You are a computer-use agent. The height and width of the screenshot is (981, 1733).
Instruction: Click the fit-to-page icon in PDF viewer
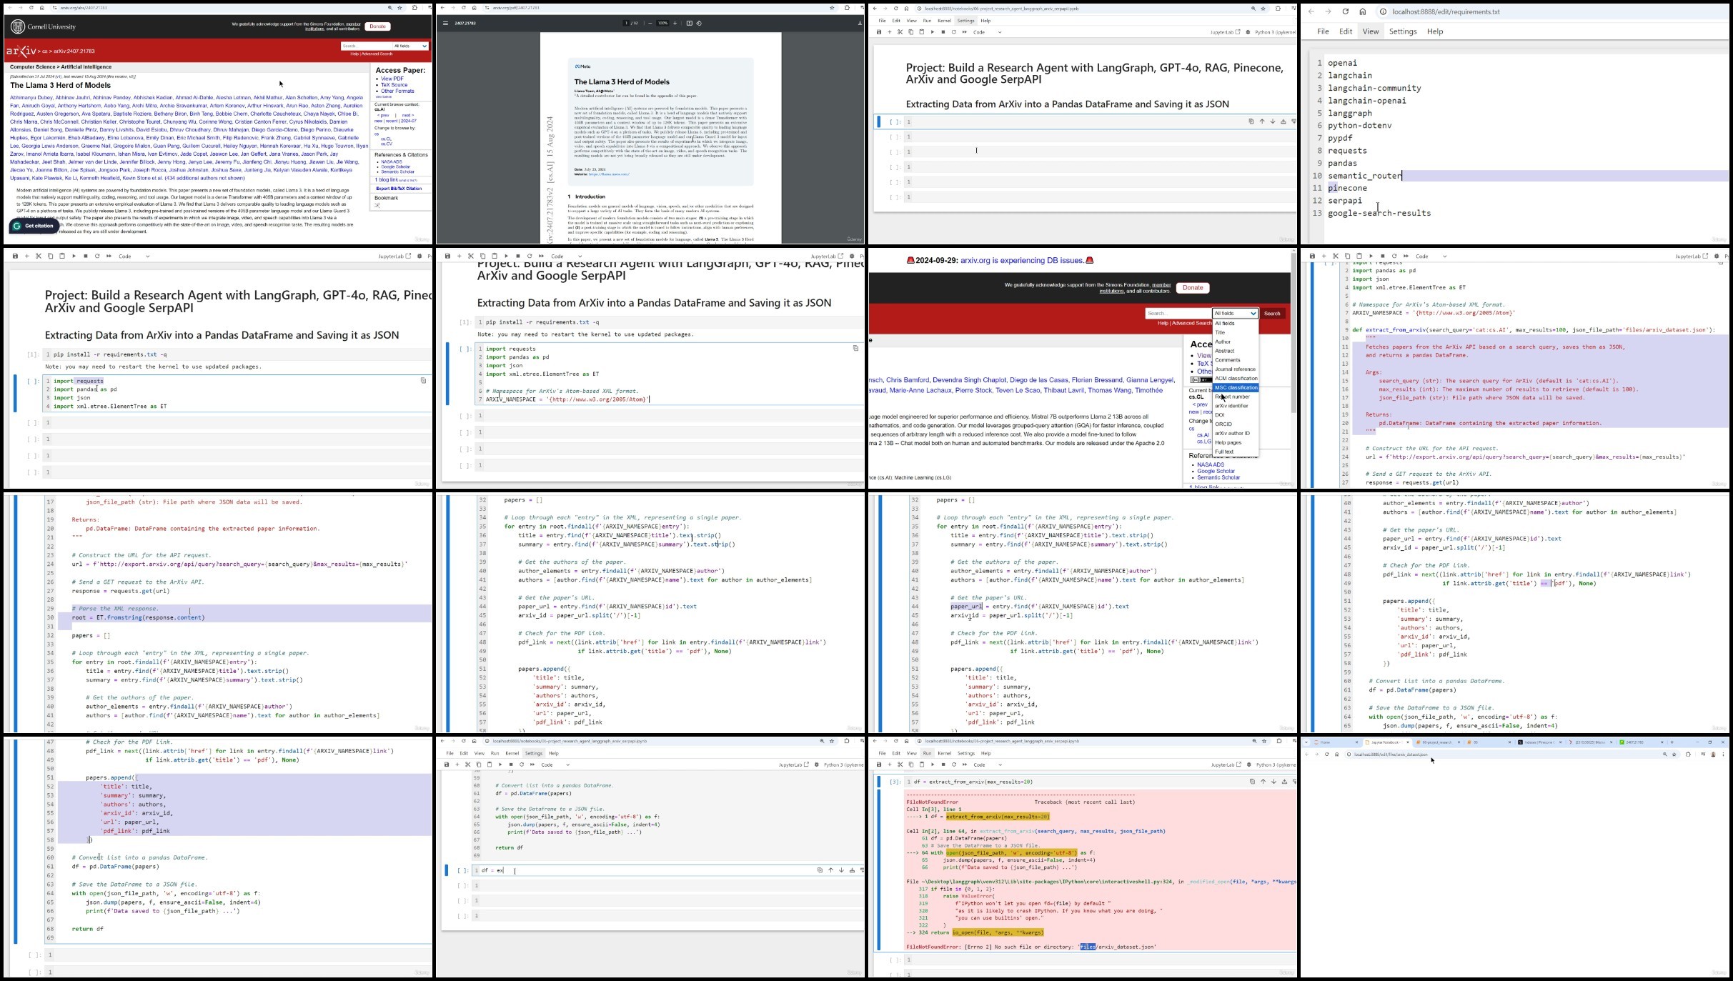[689, 23]
